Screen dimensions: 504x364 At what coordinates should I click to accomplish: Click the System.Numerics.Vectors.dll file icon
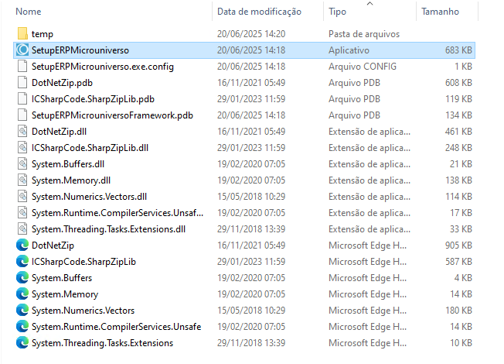click(x=22, y=196)
